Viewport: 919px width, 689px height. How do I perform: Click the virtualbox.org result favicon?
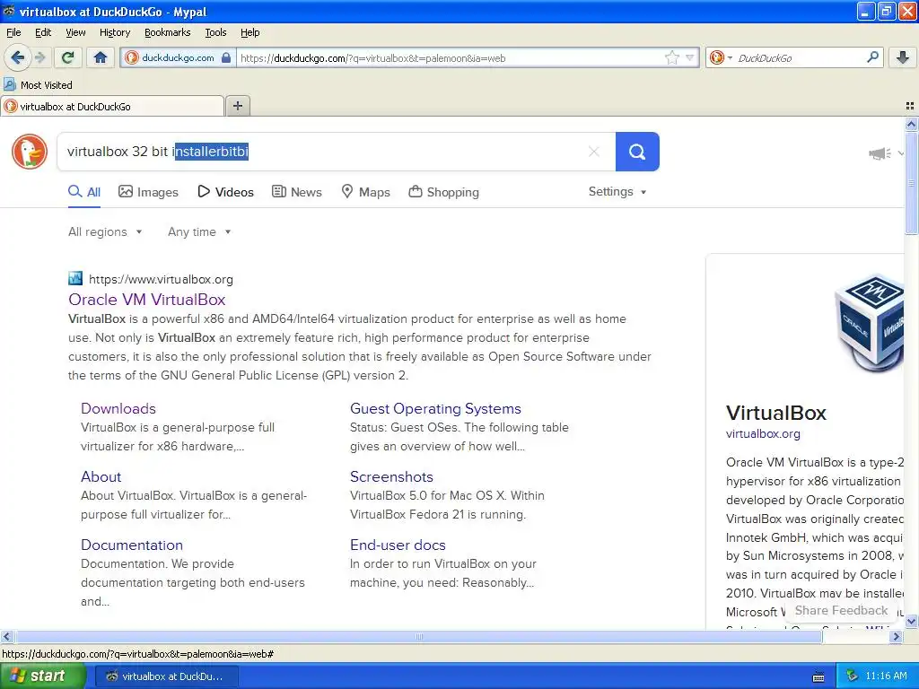click(75, 278)
